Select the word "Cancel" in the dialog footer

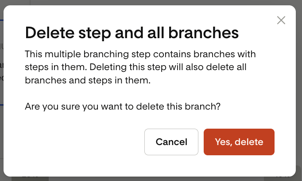point(171,142)
